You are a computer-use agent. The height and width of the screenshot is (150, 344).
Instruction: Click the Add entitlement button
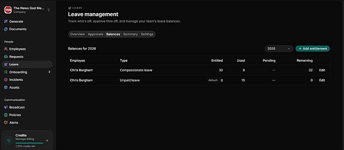(312, 49)
